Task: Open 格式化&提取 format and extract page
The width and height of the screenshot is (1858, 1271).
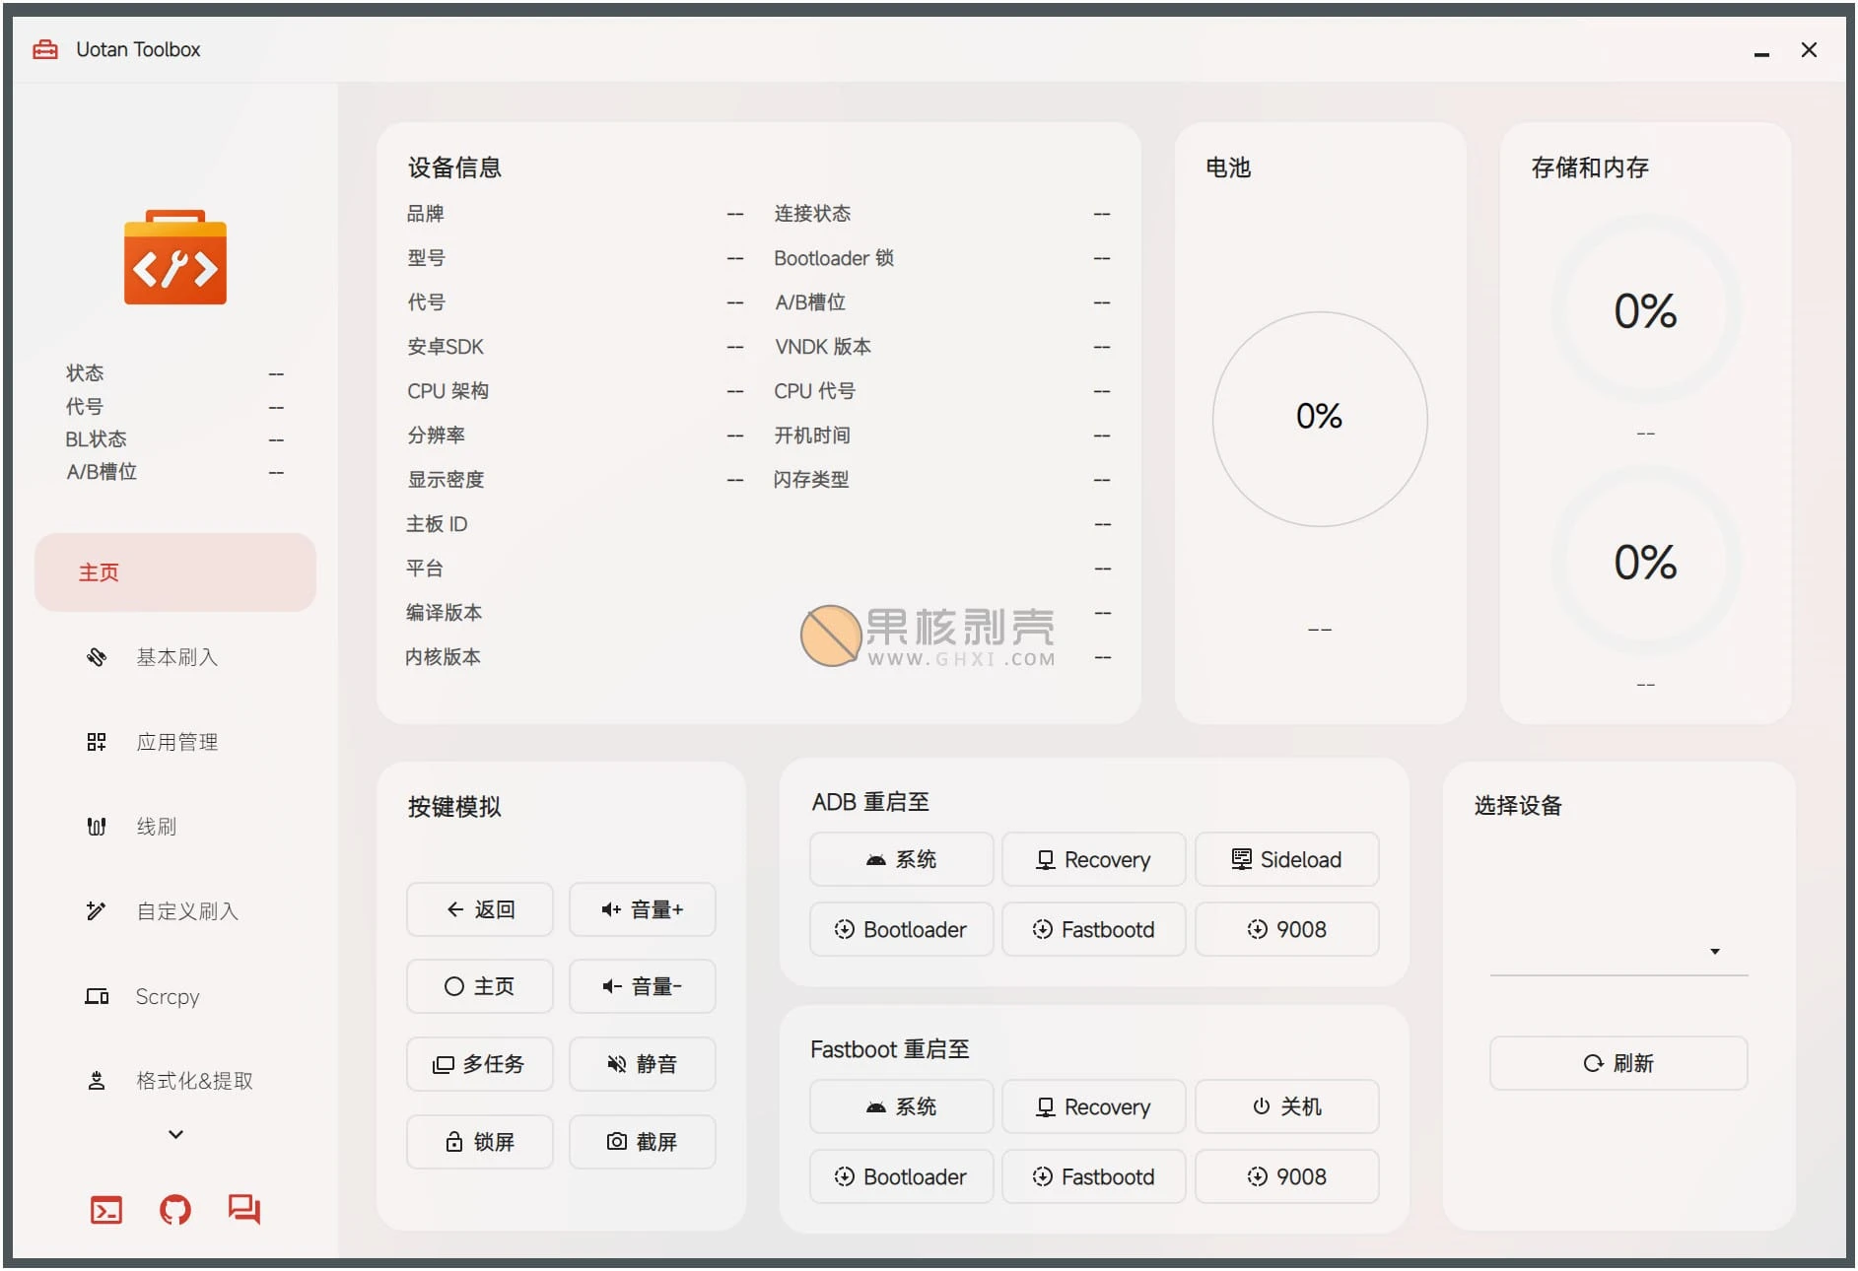Action: pyautogui.click(x=175, y=1081)
